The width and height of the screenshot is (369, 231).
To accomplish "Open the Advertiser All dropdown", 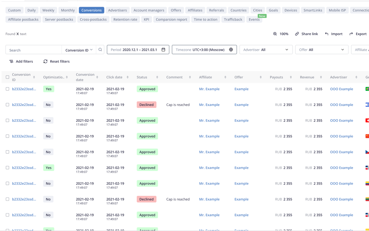I will click(266, 50).
